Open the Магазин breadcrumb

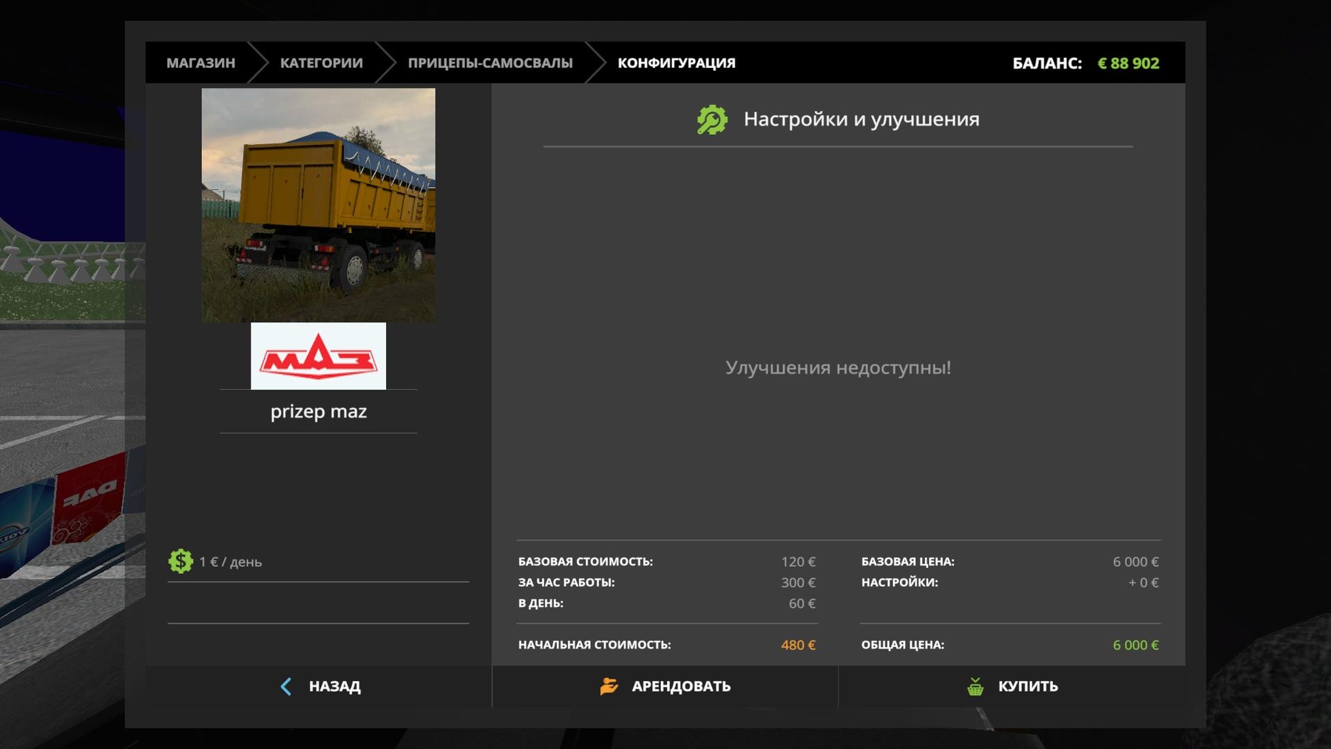coord(200,63)
